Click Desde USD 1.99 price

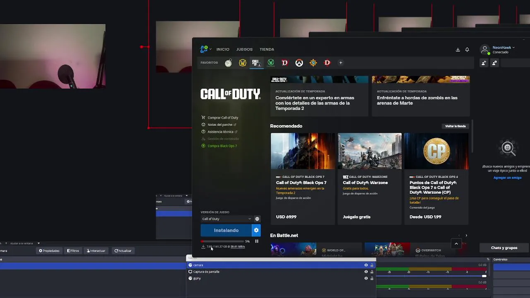[x=425, y=217]
